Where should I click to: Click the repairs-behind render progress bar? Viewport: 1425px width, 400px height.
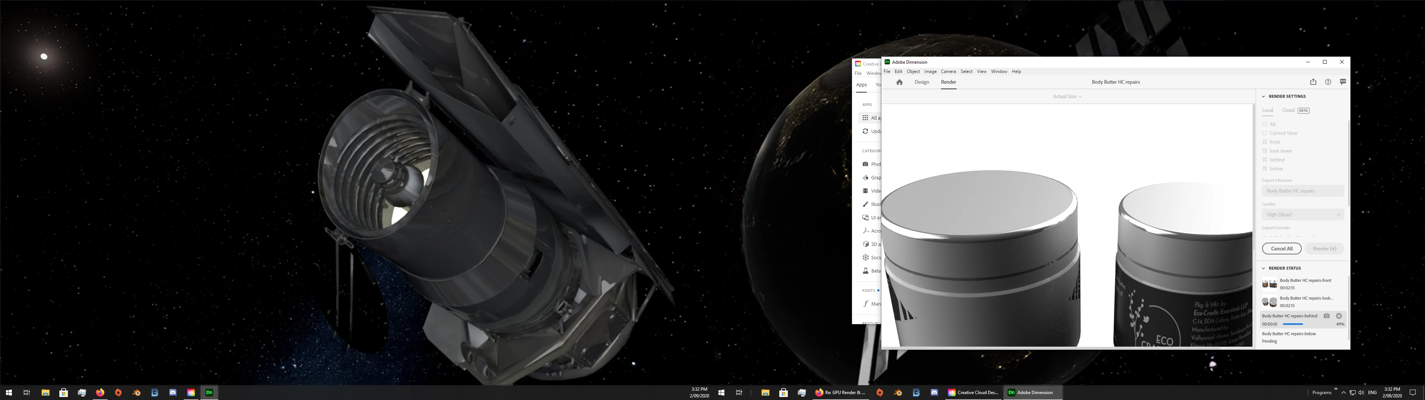point(1293,324)
